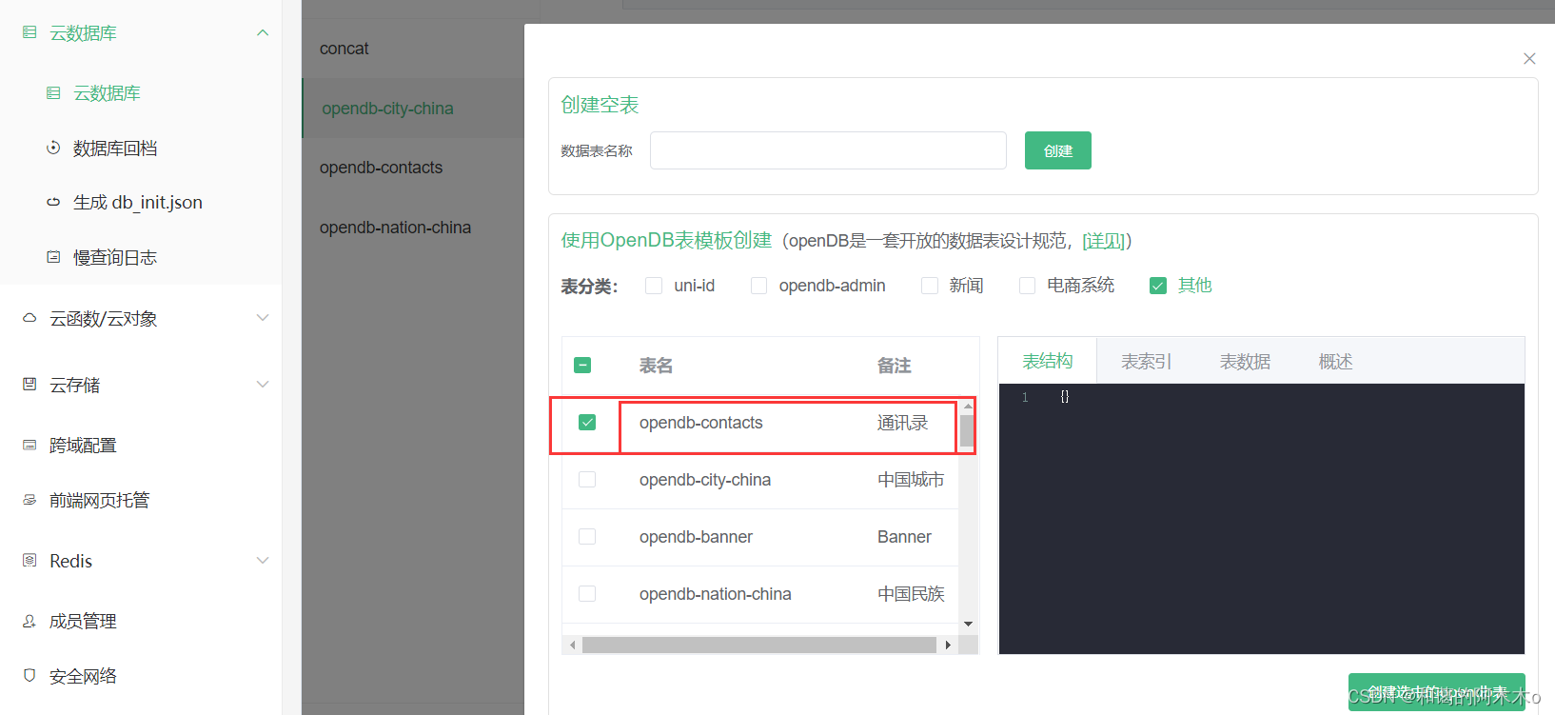Click the scroll-down arrow of the template list

(x=968, y=624)
